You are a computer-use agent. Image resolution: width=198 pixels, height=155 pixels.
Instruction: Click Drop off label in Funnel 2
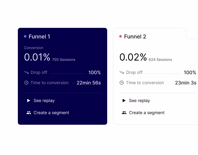point(134,72)
